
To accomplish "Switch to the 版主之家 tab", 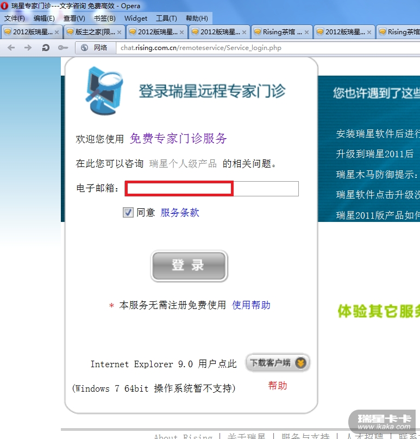I will pyautogui.click(x=94, y=32).
